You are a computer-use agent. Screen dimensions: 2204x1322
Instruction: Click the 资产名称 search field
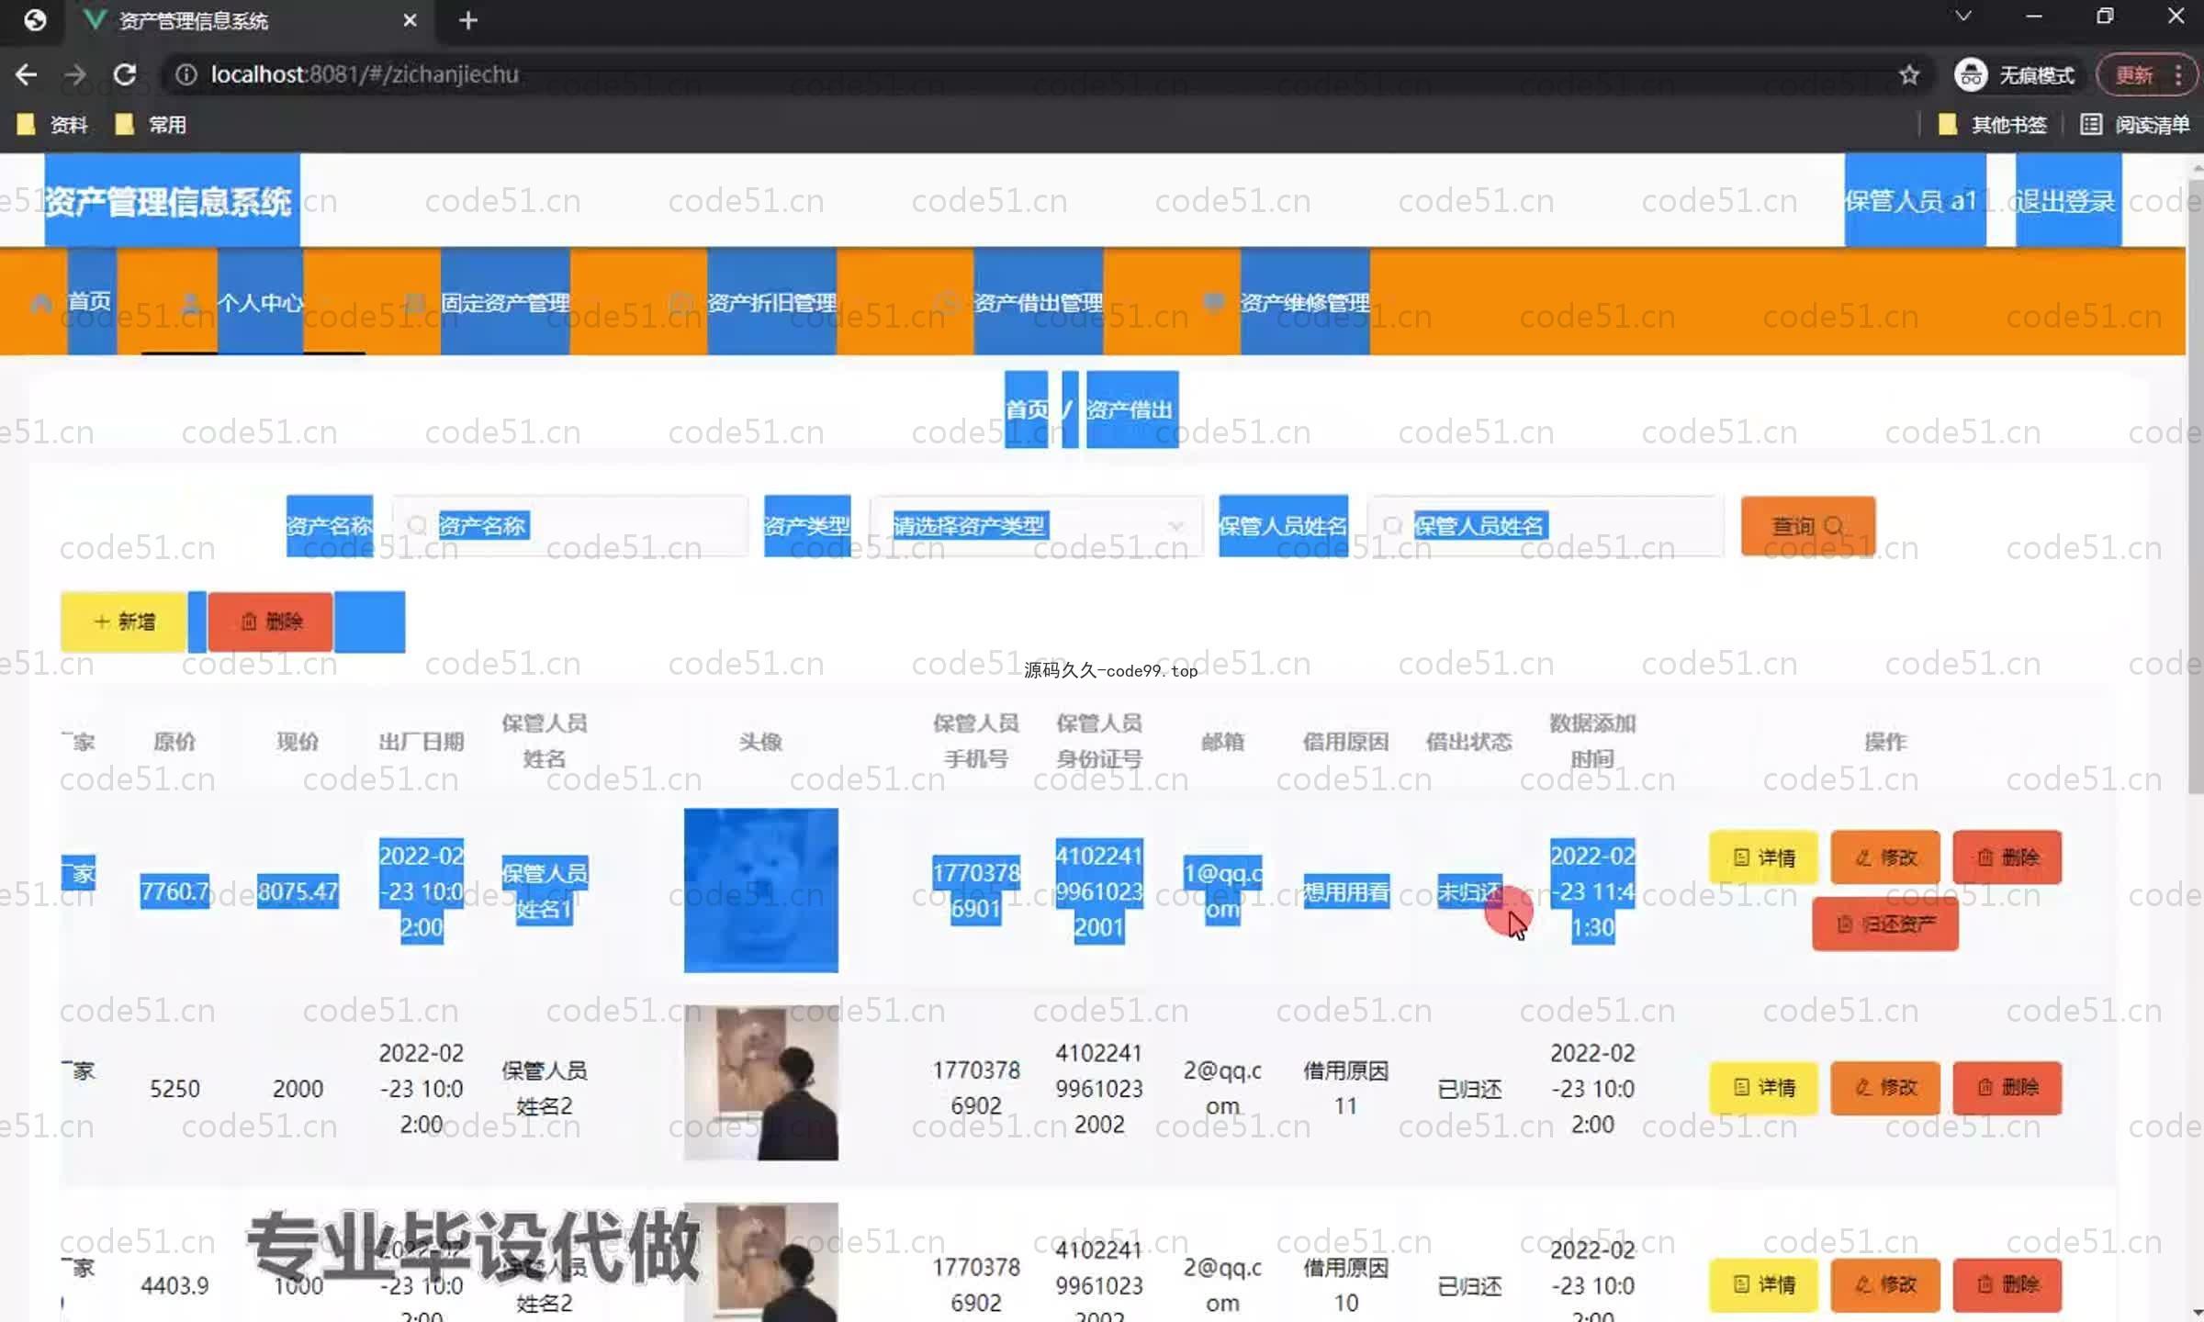pyautogui.click(x=569, y=526)
